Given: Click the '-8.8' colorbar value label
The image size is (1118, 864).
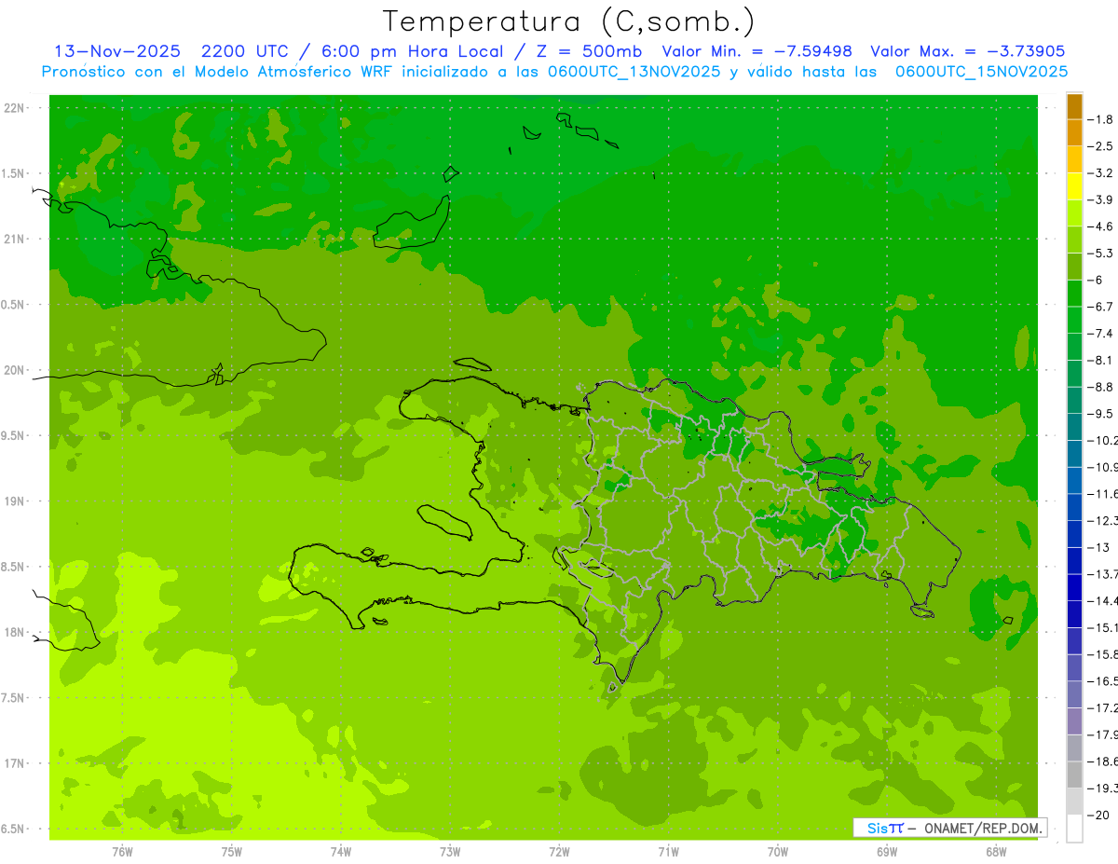Looking at the screenshot, I should (1100, 387).
